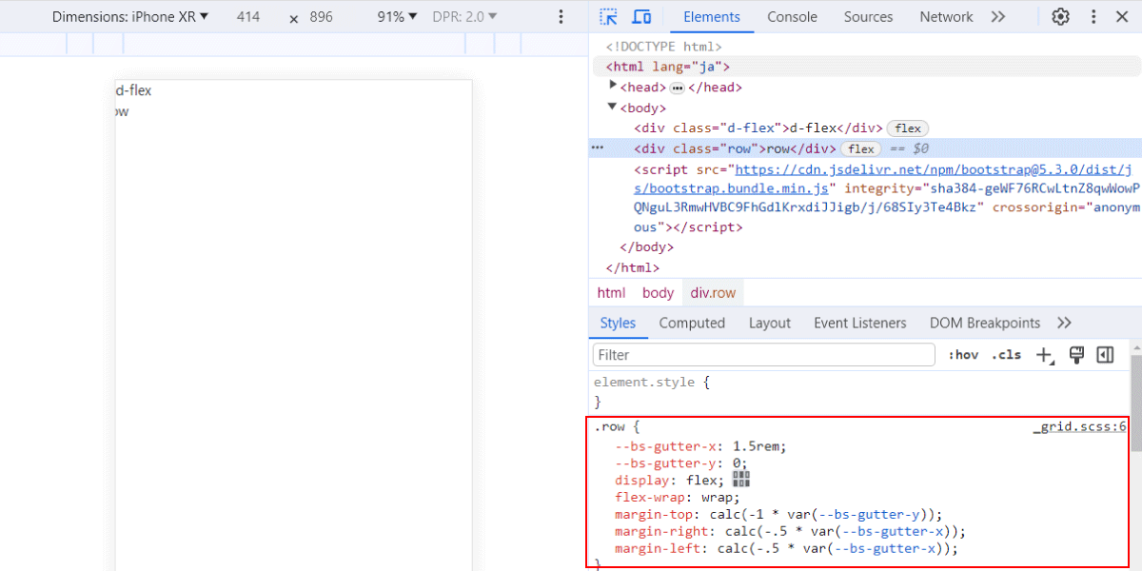The width and height of the screenshot is (1142, 571).
Task: Select the body breadcrumb
Action: coord(658,293)
